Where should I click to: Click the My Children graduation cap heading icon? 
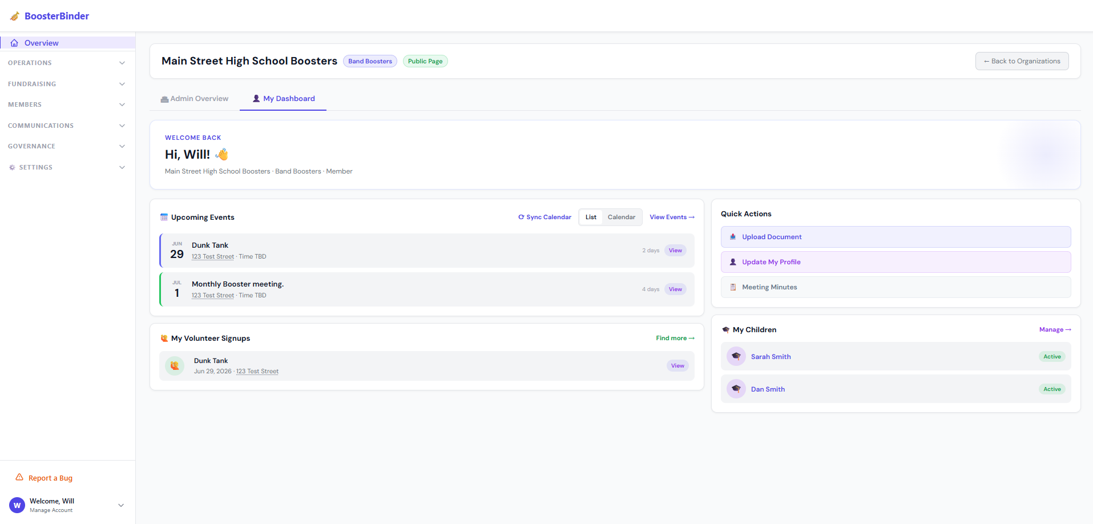[725, 329]
